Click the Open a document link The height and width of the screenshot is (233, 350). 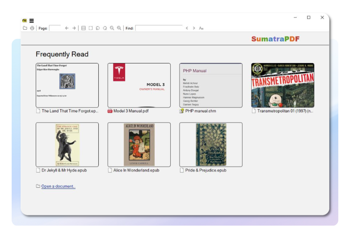(x=58, y=186)
